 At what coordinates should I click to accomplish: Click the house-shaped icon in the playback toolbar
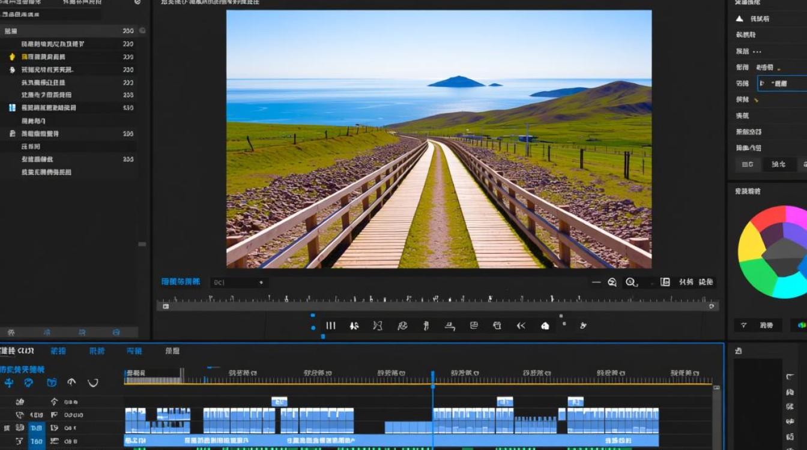click(545, 325)
